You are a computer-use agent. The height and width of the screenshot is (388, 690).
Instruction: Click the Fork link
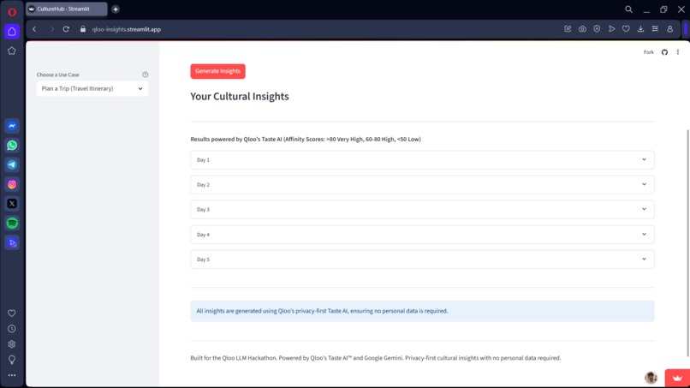649,52
